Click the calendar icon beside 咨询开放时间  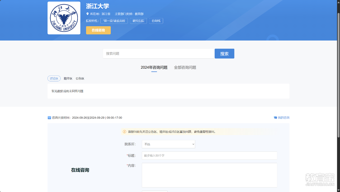[x=49, y=118]
